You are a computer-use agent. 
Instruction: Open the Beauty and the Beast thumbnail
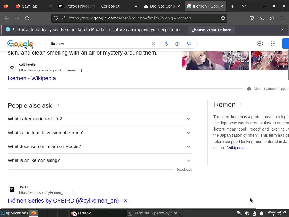(x=215, y=60)
